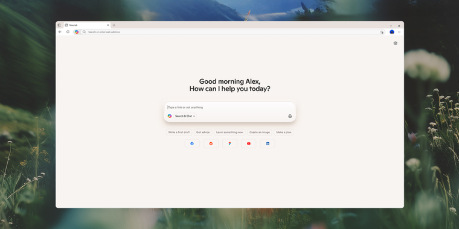
Task: Open the profile avatar menu
Action: click(392, 32)
